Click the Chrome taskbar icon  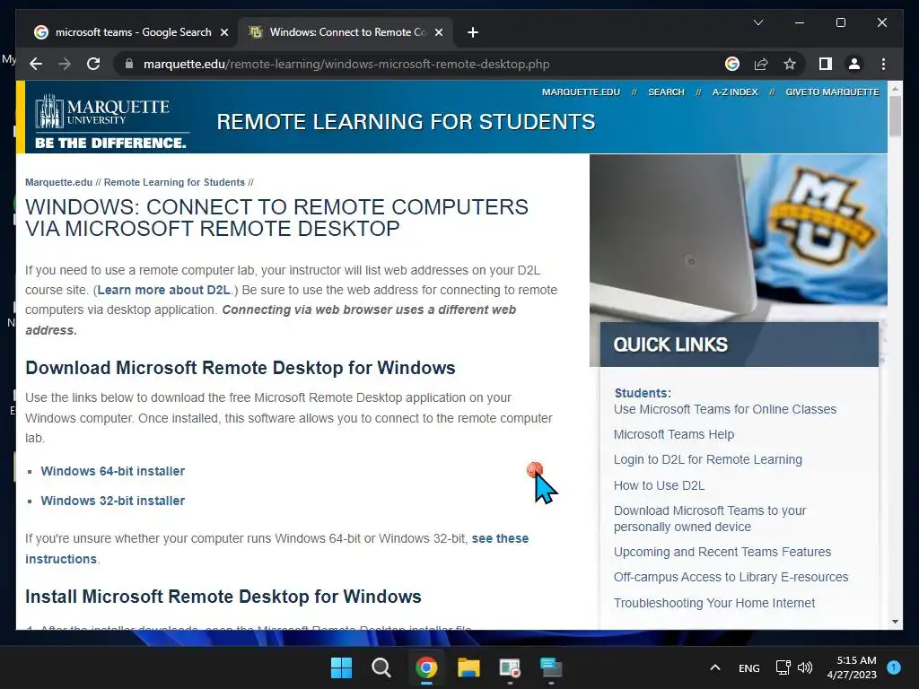(x=426, y=667)
